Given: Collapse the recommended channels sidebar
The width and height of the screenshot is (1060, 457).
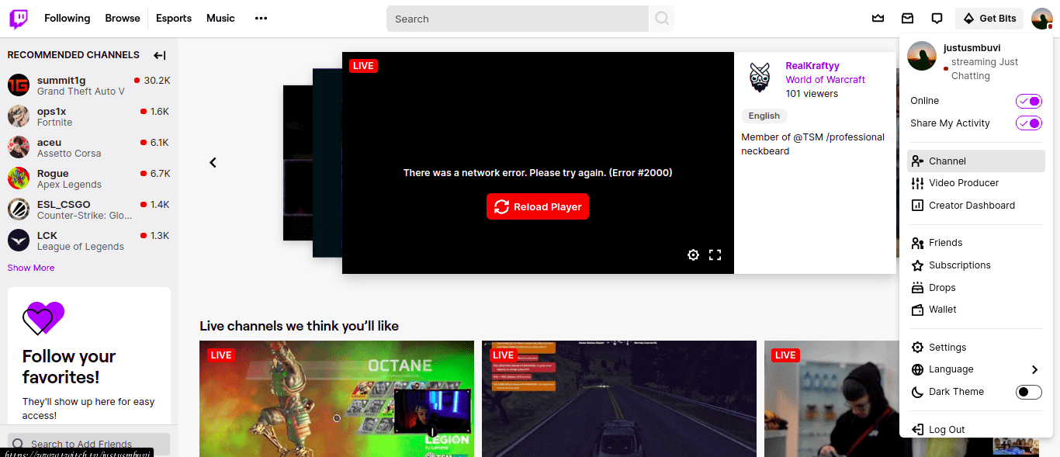Looking at the screenshot, I should [159, 55].
